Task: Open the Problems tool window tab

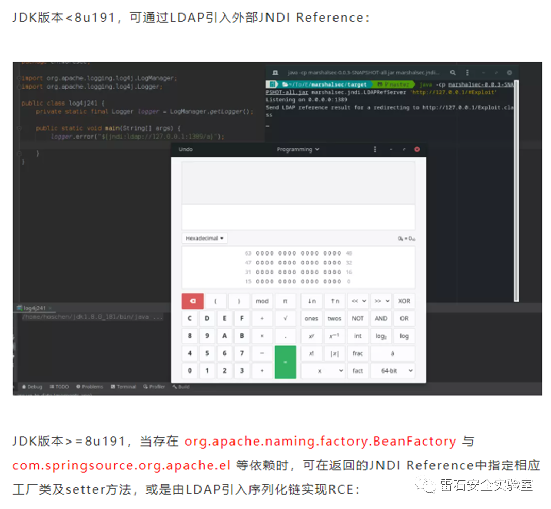Action: click(x=89, y=387)
